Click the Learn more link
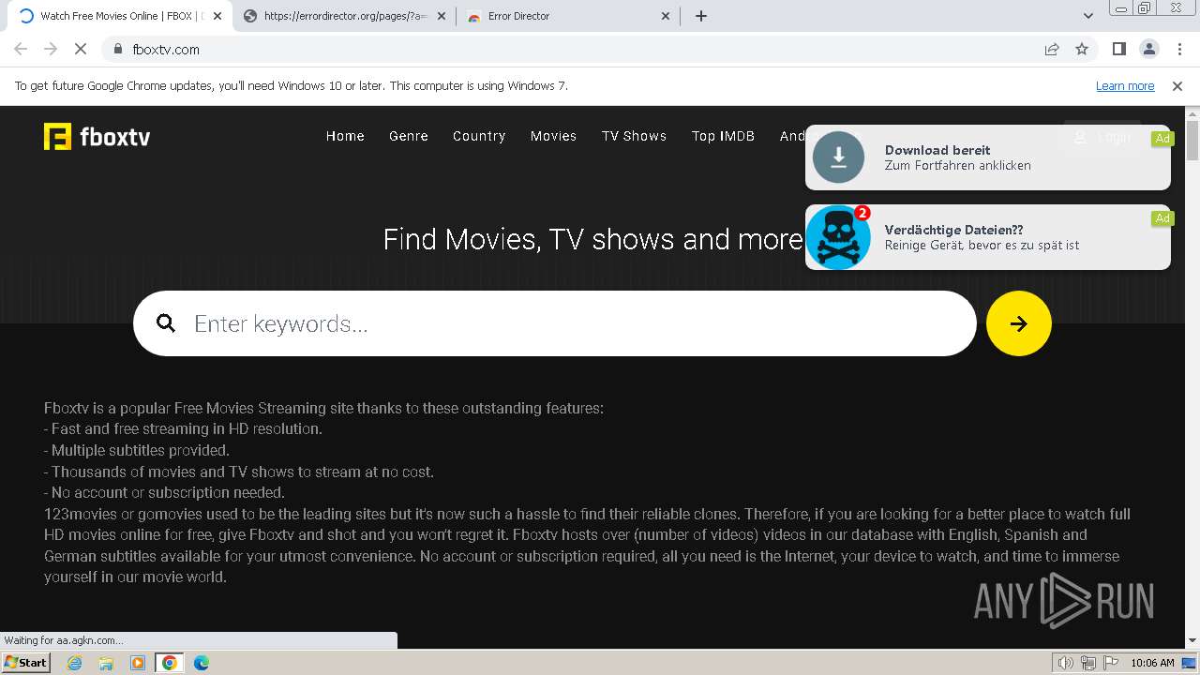1200x675 pixels. coord(1125,85)
